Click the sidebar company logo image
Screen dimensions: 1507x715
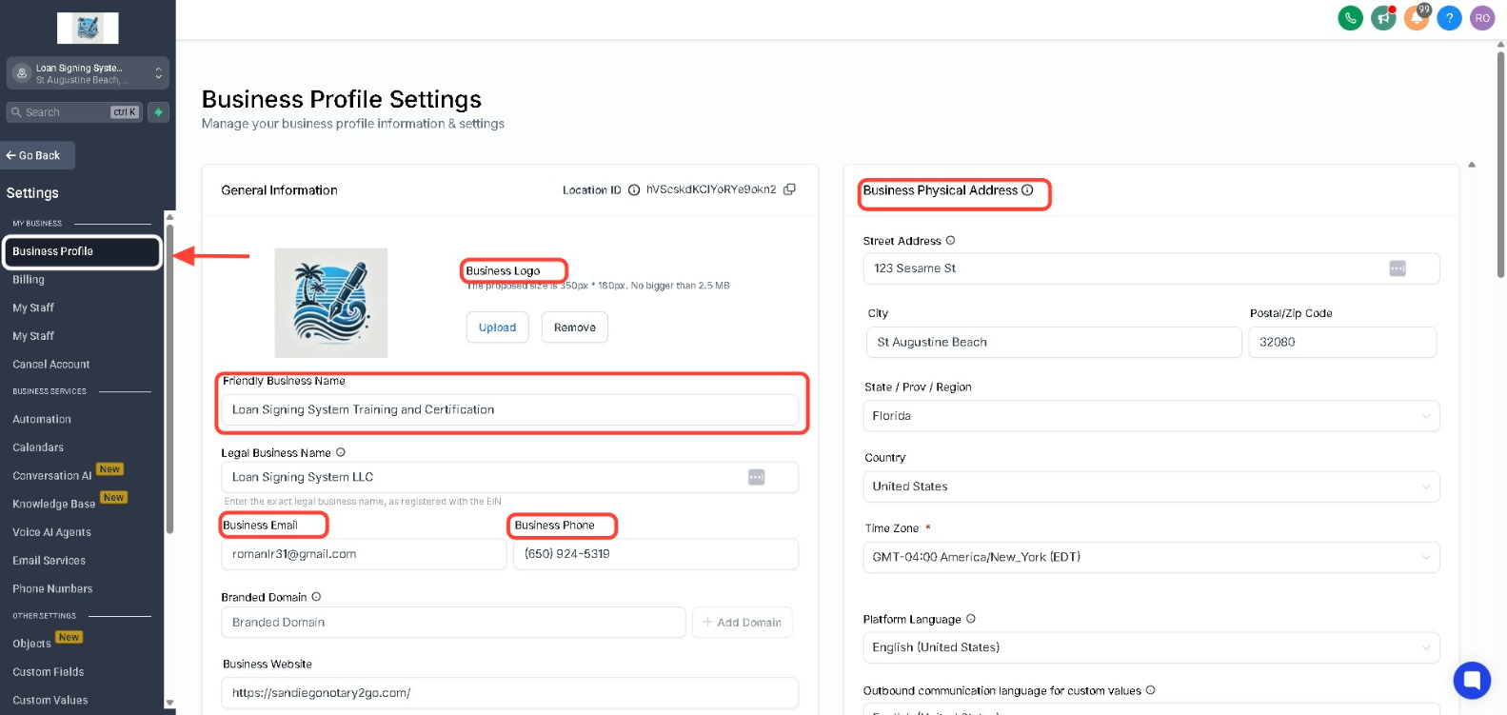88,28
